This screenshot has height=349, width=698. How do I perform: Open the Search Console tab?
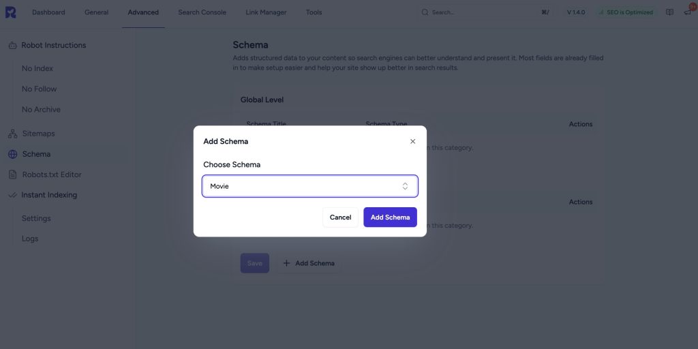coord(202,12)
